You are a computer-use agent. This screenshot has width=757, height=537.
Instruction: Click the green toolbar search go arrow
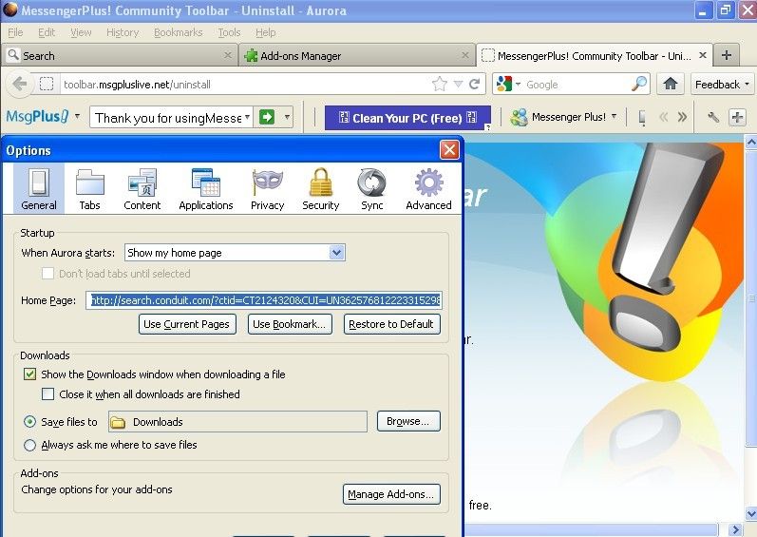(267, 117)
